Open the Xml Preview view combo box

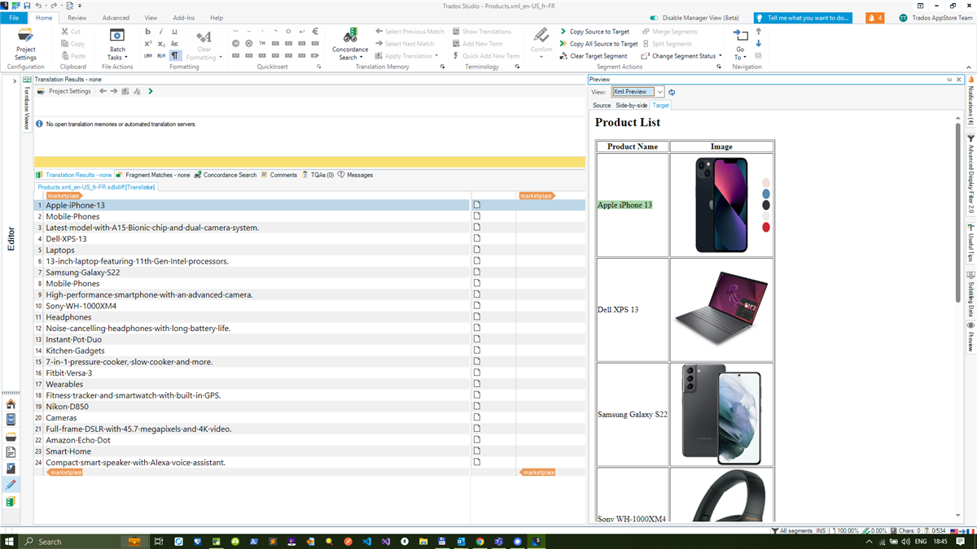(638, 92)
